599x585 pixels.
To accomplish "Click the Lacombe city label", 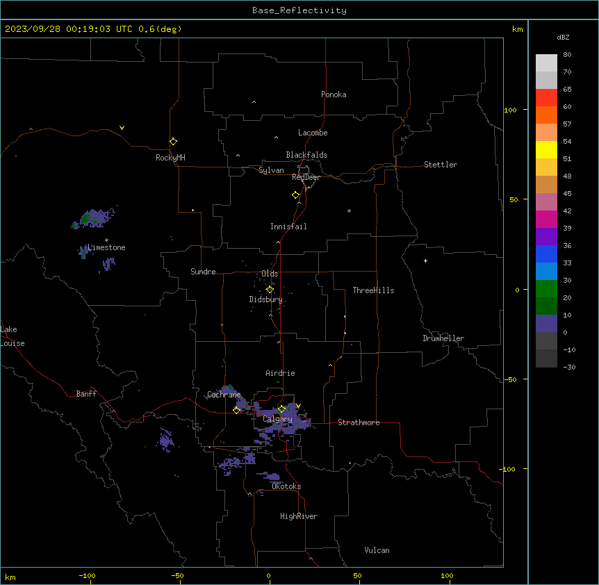I will (313, 133).
